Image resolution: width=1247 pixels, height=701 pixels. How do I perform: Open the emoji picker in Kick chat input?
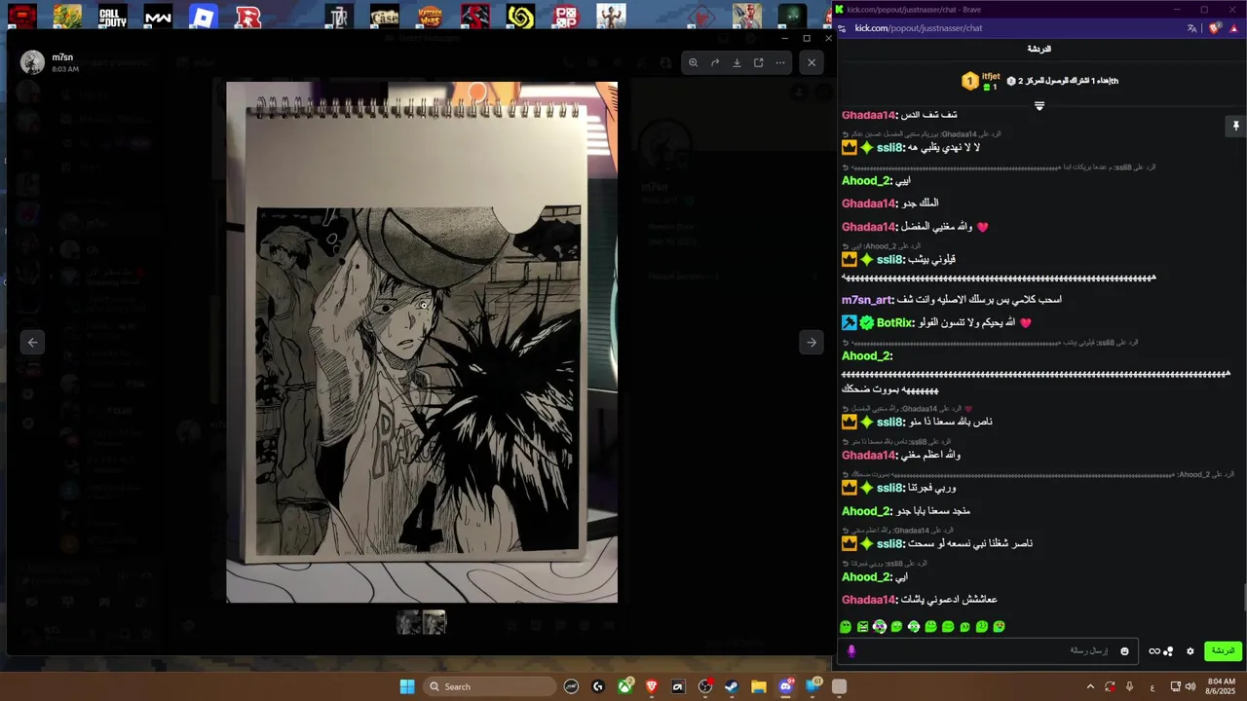pos(1124,651)
